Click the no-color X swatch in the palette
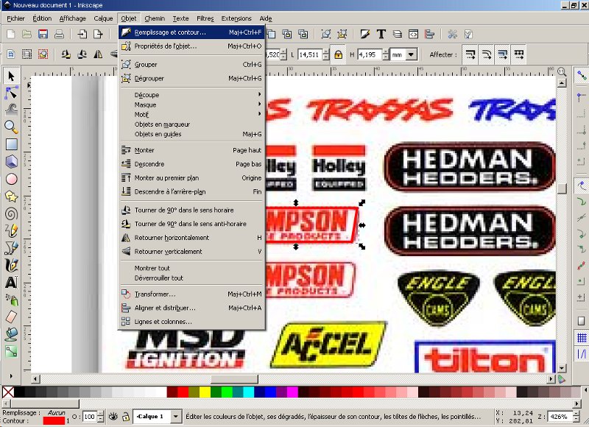Viewport: 589px width, 427px height. (x=8, y=392)
